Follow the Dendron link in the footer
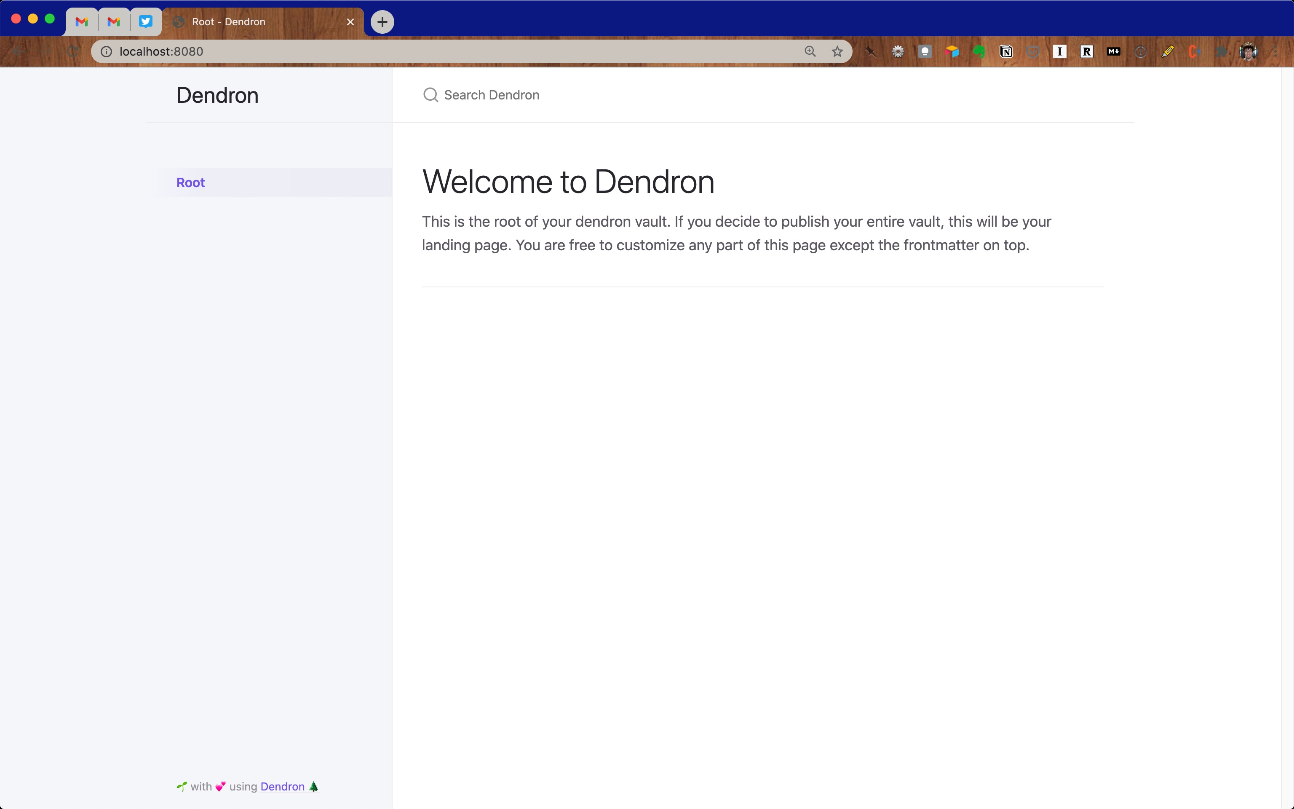Screen dimensions: 1294x809 pos(282,787)
